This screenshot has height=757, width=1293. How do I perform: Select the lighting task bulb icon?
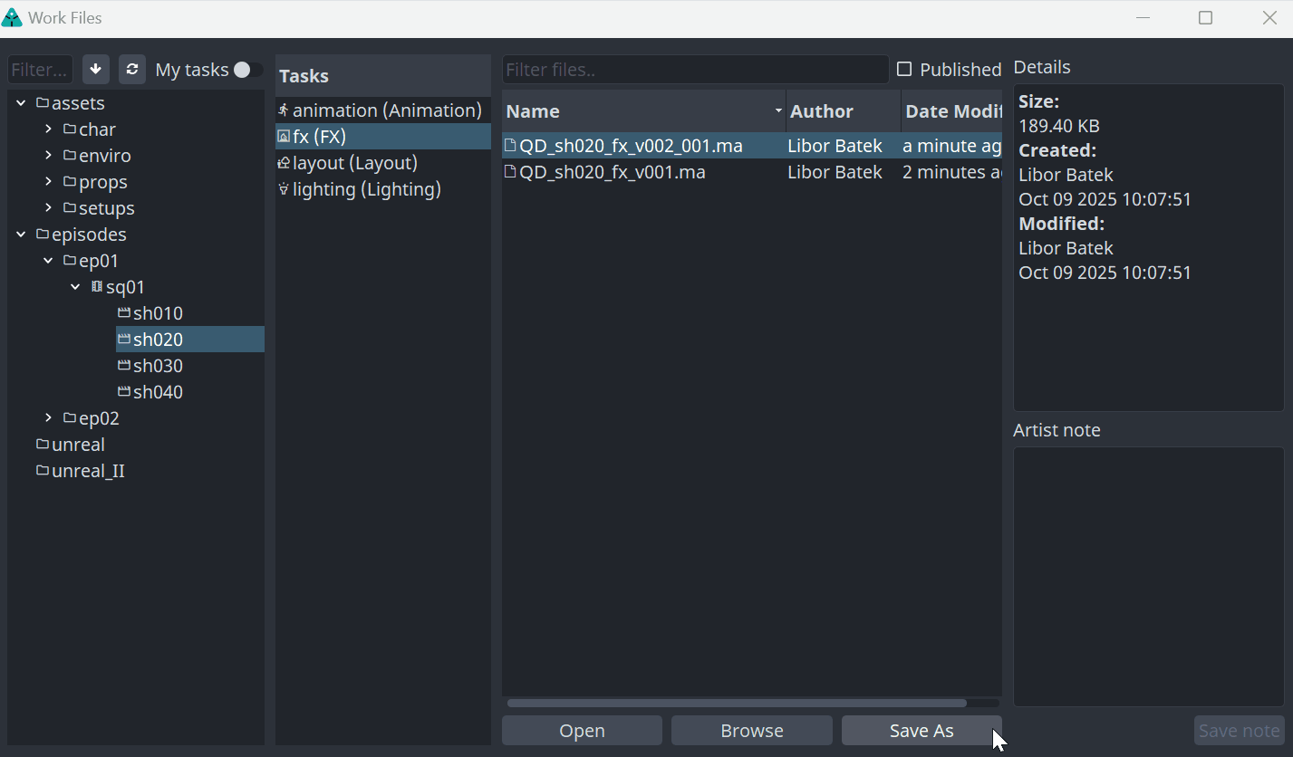(x=284, y=189)
